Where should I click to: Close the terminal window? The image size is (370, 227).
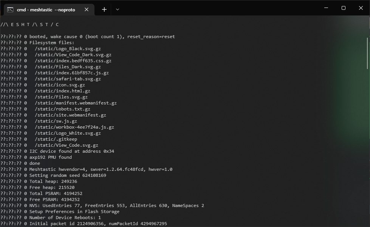pos(361,8)
